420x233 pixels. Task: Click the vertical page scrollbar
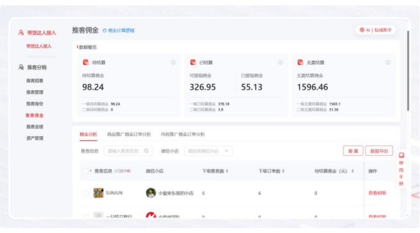[x=408, y=71]
